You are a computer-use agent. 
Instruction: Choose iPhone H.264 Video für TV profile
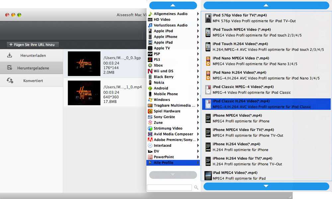pos(266,161)
